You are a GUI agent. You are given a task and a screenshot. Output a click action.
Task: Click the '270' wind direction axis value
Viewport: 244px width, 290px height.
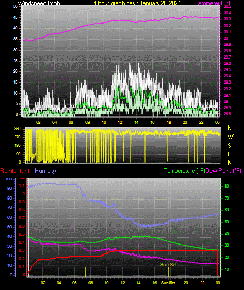[x=17, y=137]
